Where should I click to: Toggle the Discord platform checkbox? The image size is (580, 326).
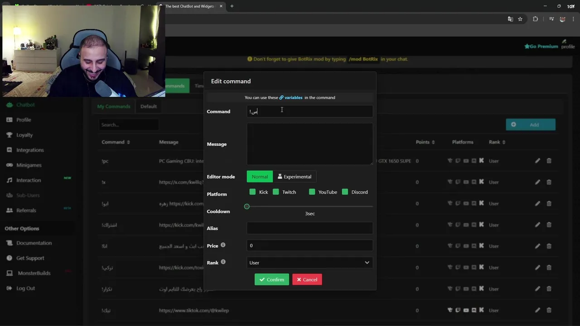pyautogui.click(x=345, y=192)
